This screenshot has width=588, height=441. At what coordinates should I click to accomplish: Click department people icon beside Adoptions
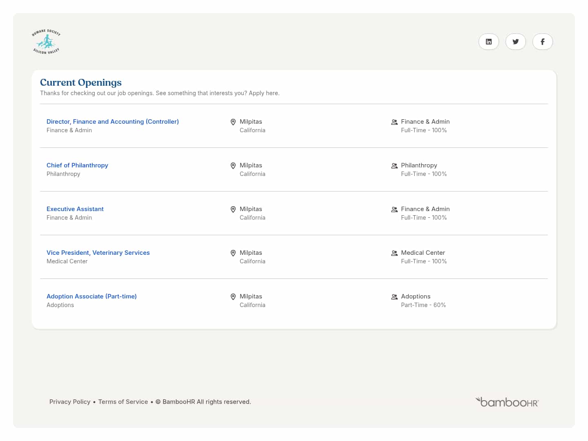[x=394, y=297]
